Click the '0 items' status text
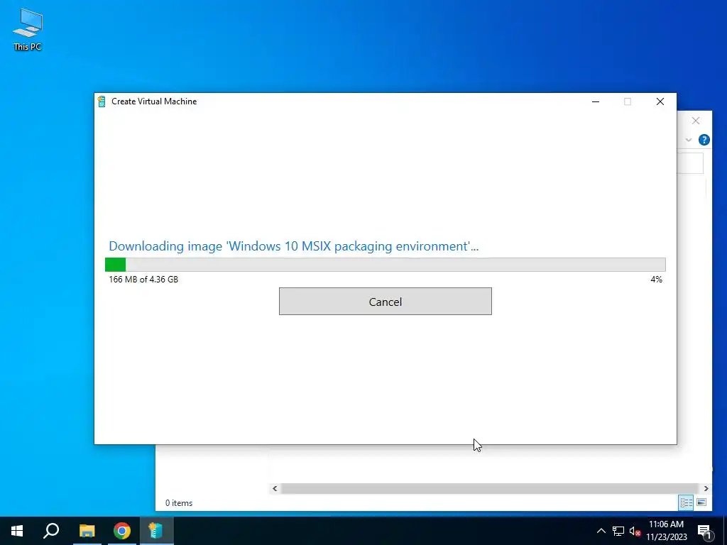This screenshot has width=727, height=545. 179,503
